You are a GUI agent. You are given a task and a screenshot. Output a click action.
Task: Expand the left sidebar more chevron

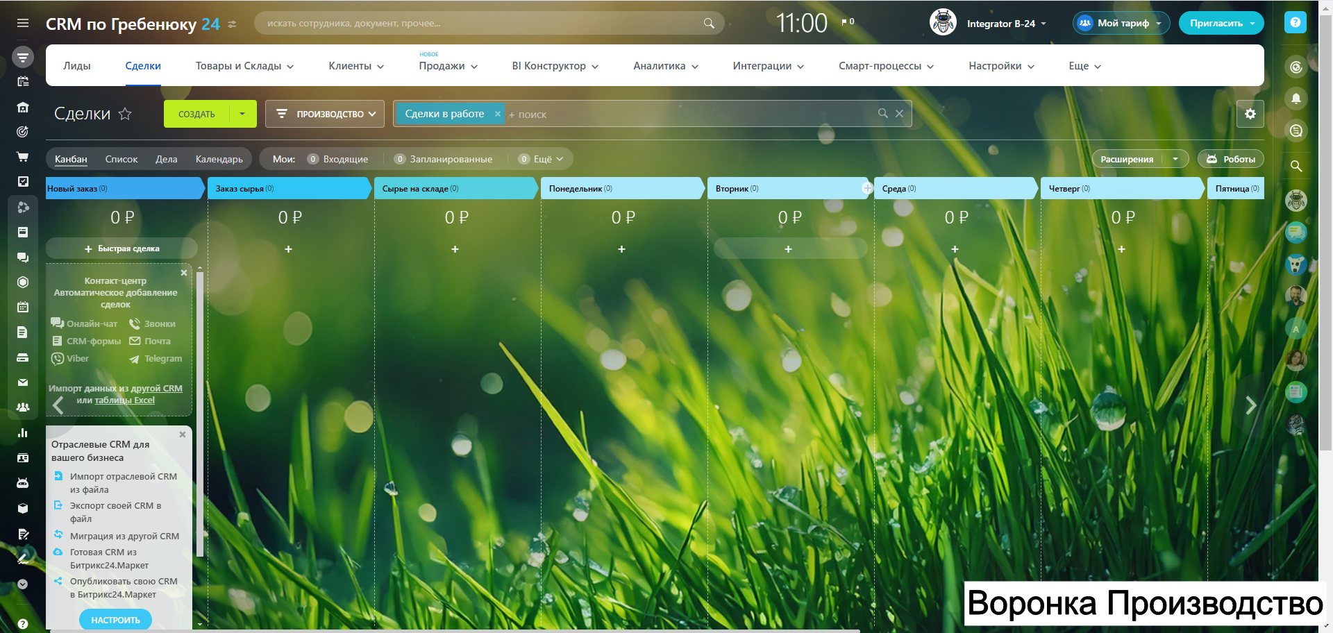(x=23, y=584)
